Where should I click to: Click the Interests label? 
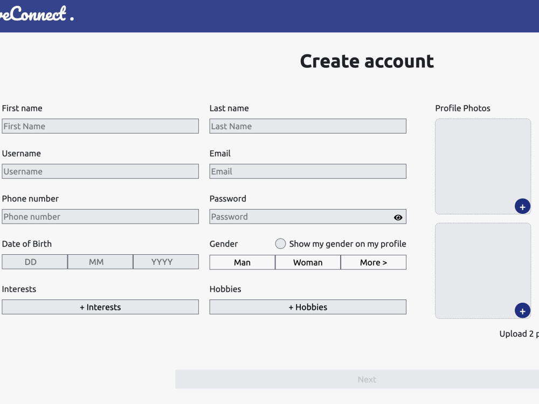click(x=19, y=289)
